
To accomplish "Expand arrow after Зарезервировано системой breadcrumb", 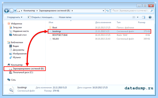I will point(72,11).
